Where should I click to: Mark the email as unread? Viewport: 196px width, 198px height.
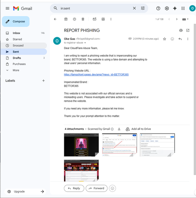[x=94, y=19]
